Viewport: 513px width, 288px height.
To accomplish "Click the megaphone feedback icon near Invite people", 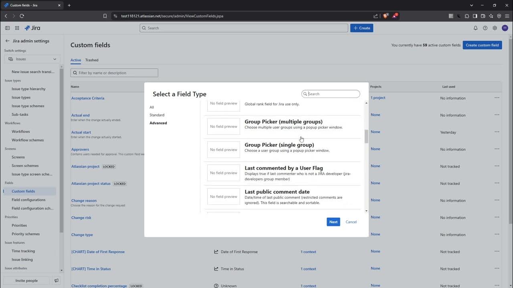I will point(57,280).
